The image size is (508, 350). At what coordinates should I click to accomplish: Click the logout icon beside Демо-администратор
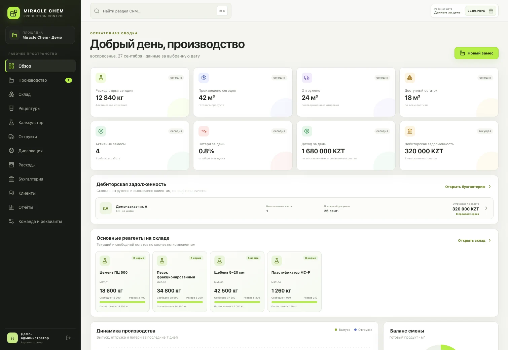tap(68, 338)
